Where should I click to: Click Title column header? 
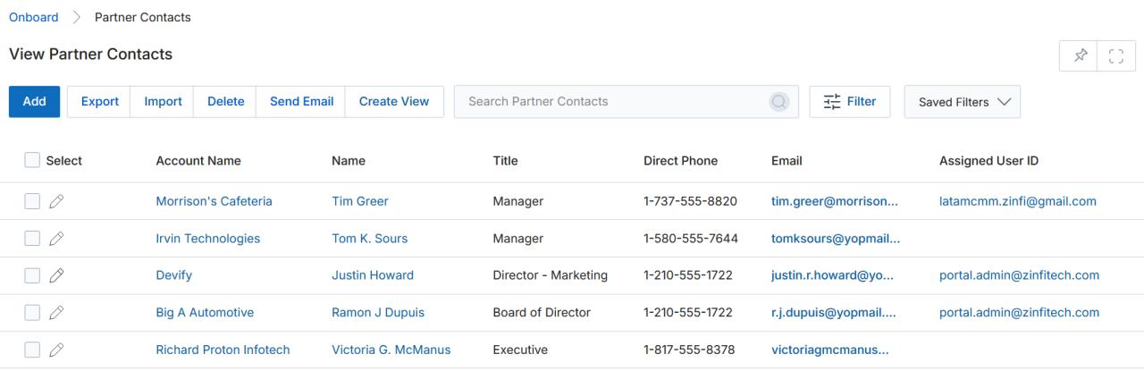505,161
